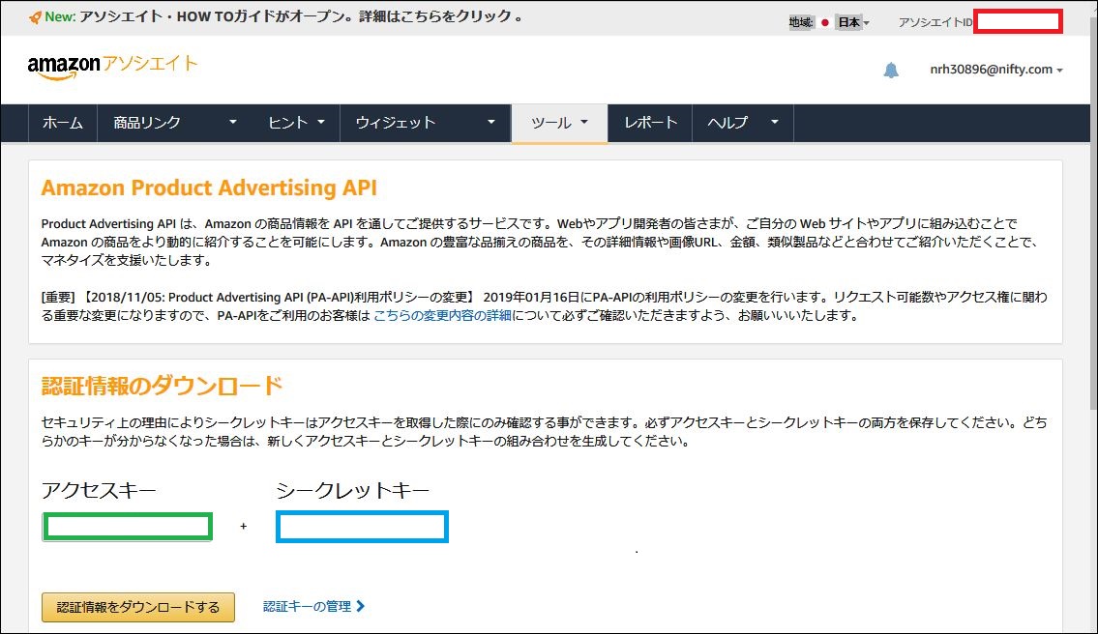Click 認証情報をダウンロードする button
This screenshot has width=1098, height=634.
coord(138,607)
